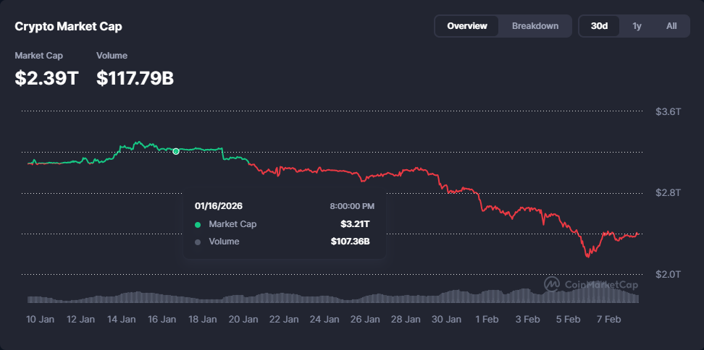Click the green Market Cap dot in tooltip
704x350 pixels.
point(198,224)
